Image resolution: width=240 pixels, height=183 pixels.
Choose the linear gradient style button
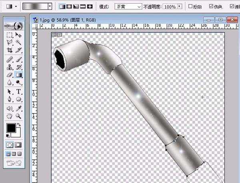tap(63, 6)
